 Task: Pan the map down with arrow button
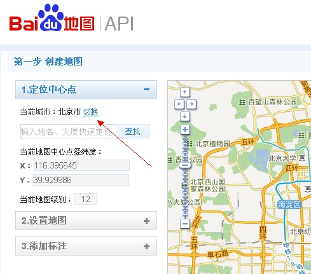pyautogui.click(x=185, y=116)
